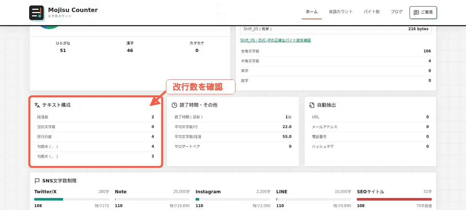Click 読了時間（目安） label
The image size is (466, 210).
pyautogui.click(x=189, y=117)
